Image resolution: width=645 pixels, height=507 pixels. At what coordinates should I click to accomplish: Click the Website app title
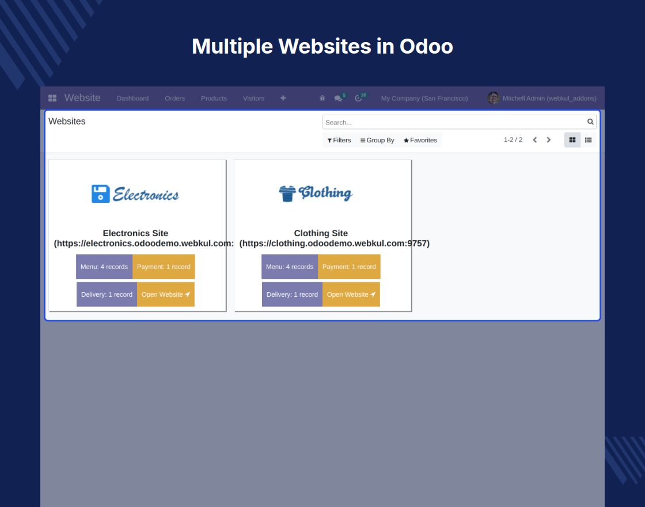pyautogui.click(x=82, y=97)
